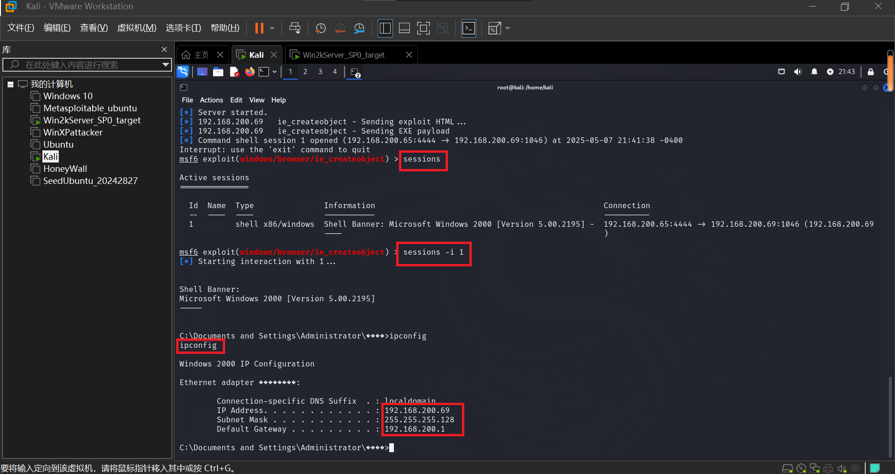
Task: Open the terminal Help menu
Action: [279, 100]
